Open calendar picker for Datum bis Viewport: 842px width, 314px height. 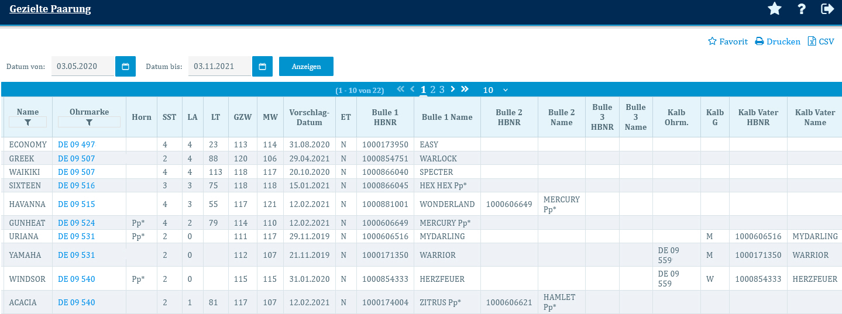262,67
